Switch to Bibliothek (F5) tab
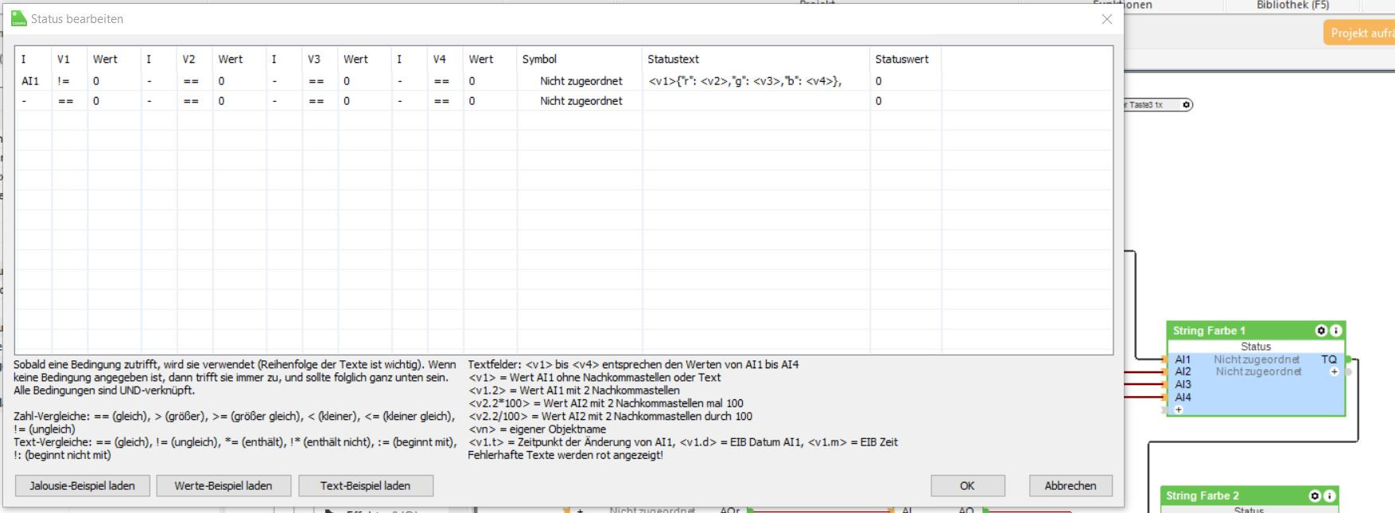The image size is (1395, 513). tap(1292, 6)
